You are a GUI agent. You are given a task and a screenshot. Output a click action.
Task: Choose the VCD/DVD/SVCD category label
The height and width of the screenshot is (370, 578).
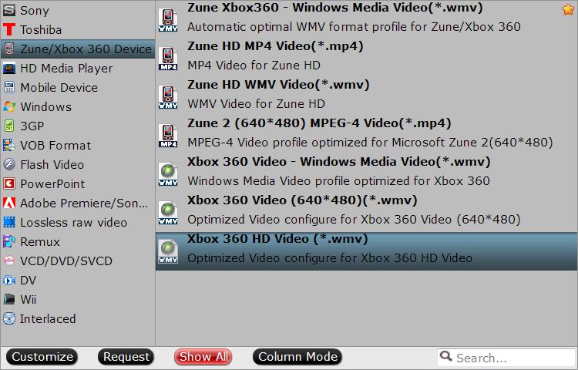click(66, 261)
